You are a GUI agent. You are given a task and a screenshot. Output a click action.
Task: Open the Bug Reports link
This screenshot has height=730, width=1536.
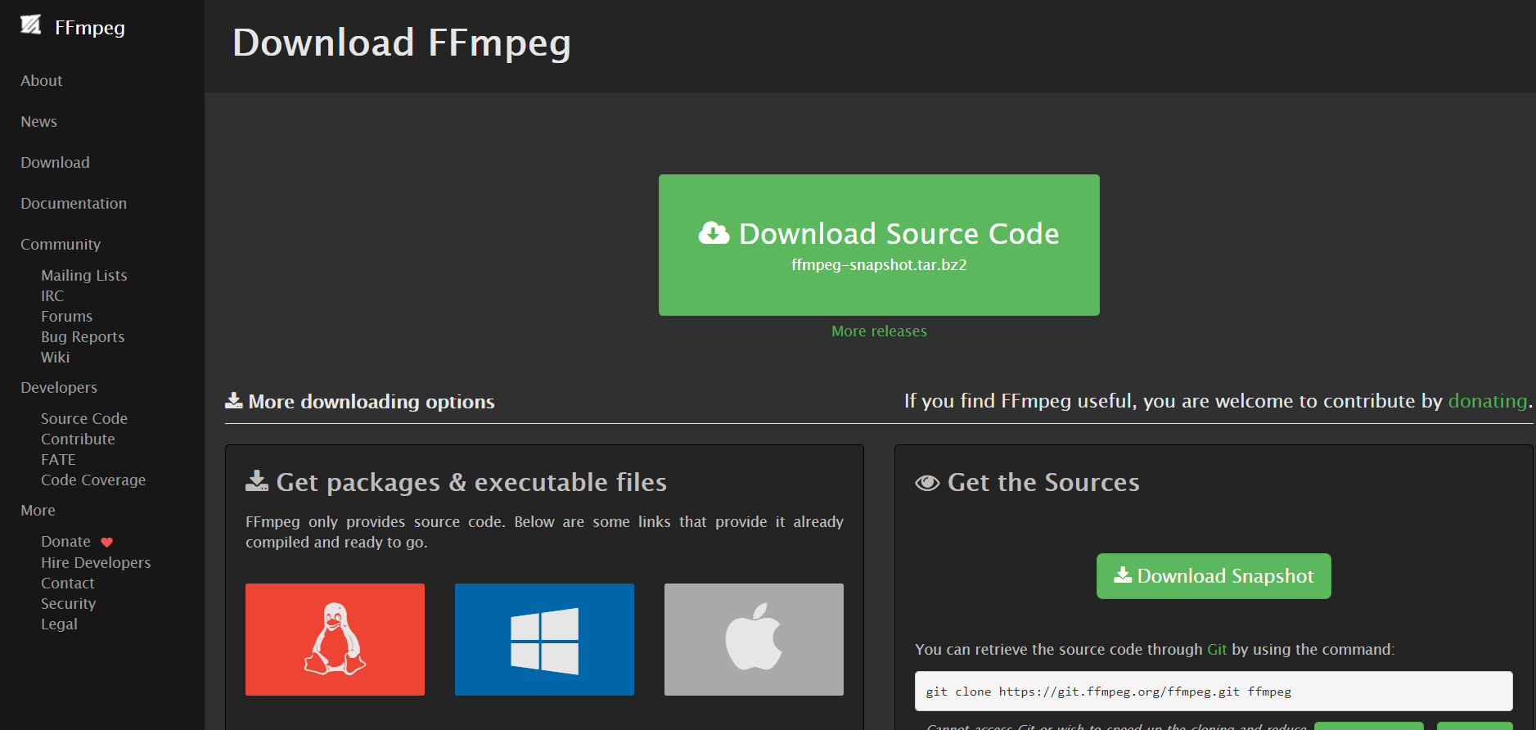coord(83,337)
